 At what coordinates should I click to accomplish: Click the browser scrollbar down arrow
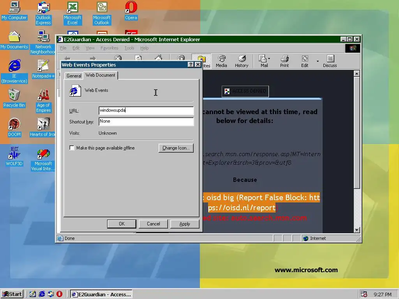pyautogui.click(x=357, y=230)
